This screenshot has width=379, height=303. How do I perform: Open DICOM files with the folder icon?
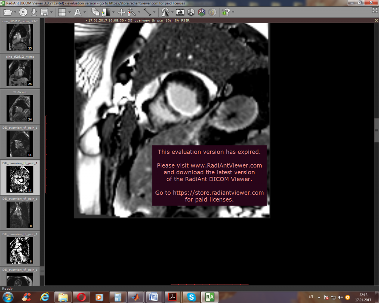click(8, 12)
